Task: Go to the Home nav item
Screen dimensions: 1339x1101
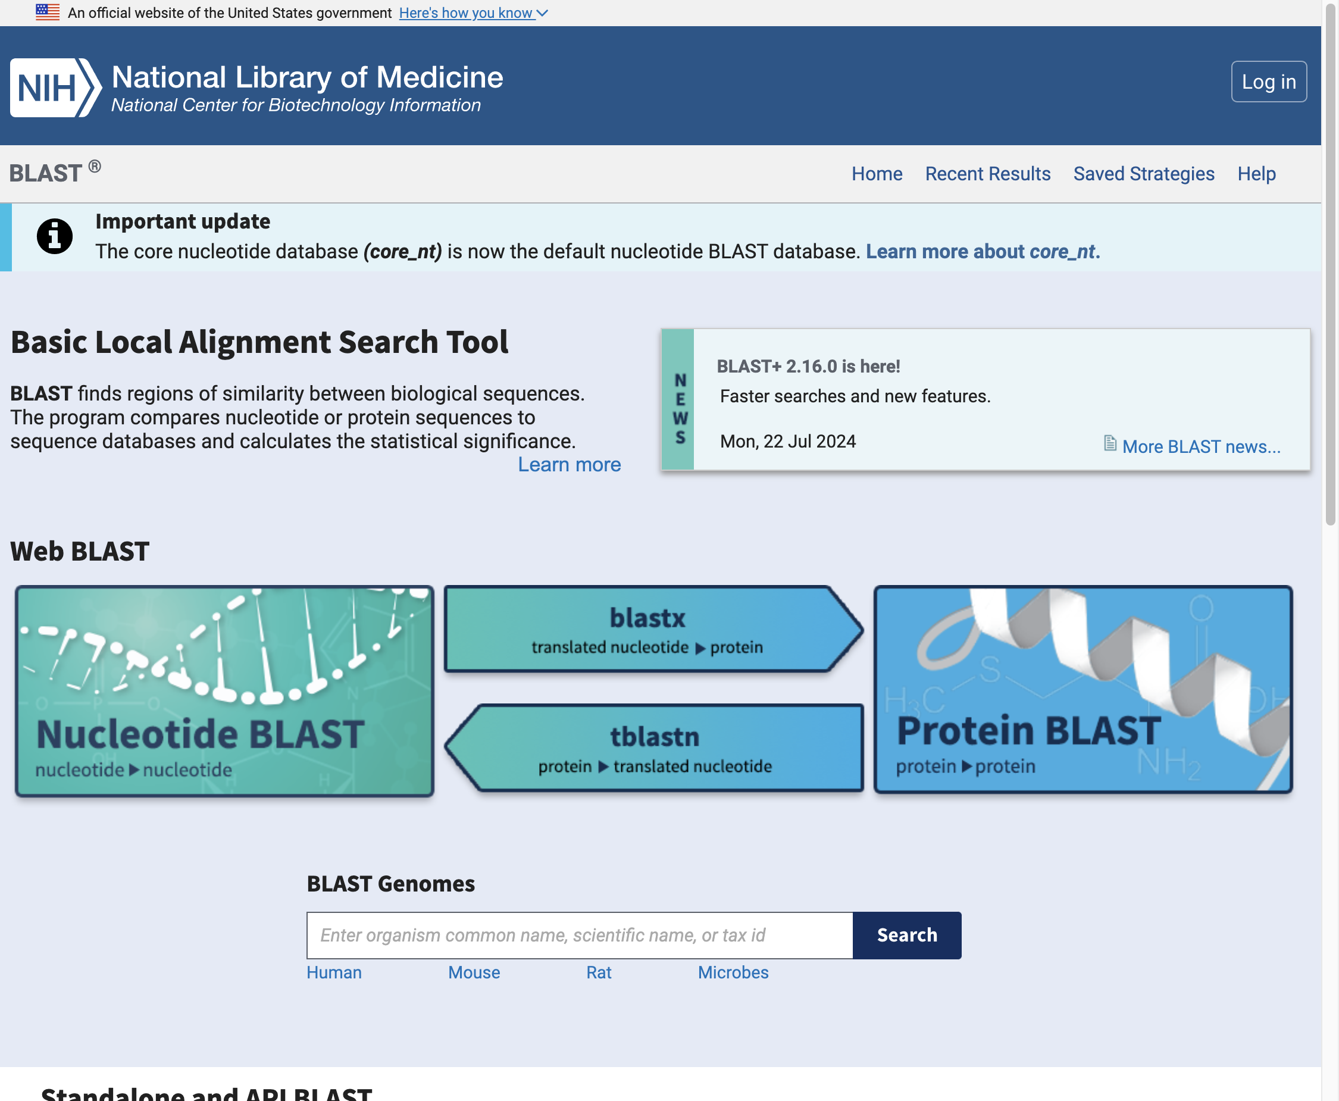Action: (877, 174)
